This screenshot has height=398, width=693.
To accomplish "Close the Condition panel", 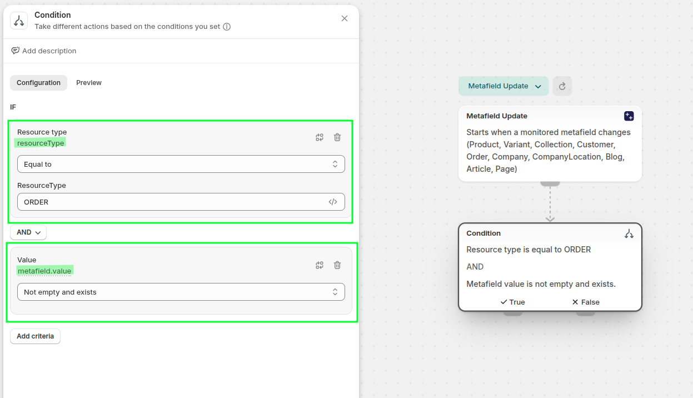I will 345,18.
